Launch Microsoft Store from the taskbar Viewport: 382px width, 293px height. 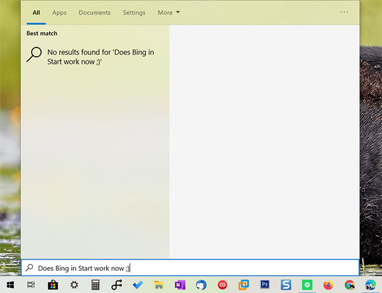coord(53,285)
